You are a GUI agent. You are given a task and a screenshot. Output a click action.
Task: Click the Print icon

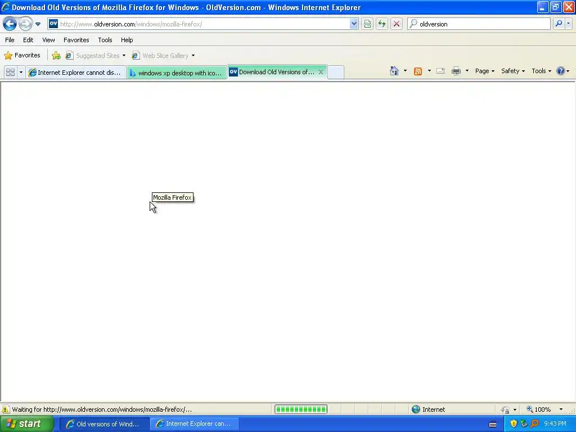456,71
